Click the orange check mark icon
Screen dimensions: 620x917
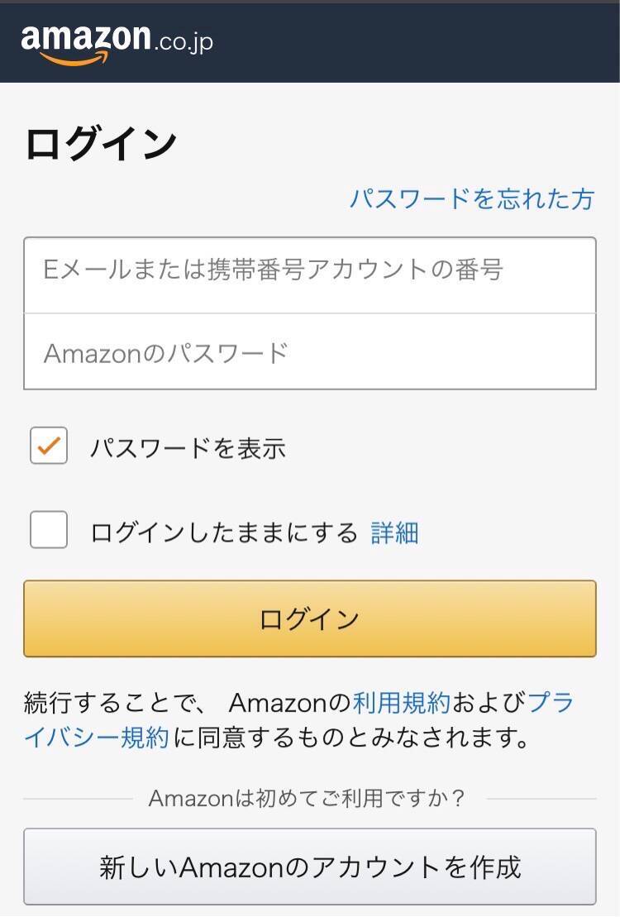point(49,446)
